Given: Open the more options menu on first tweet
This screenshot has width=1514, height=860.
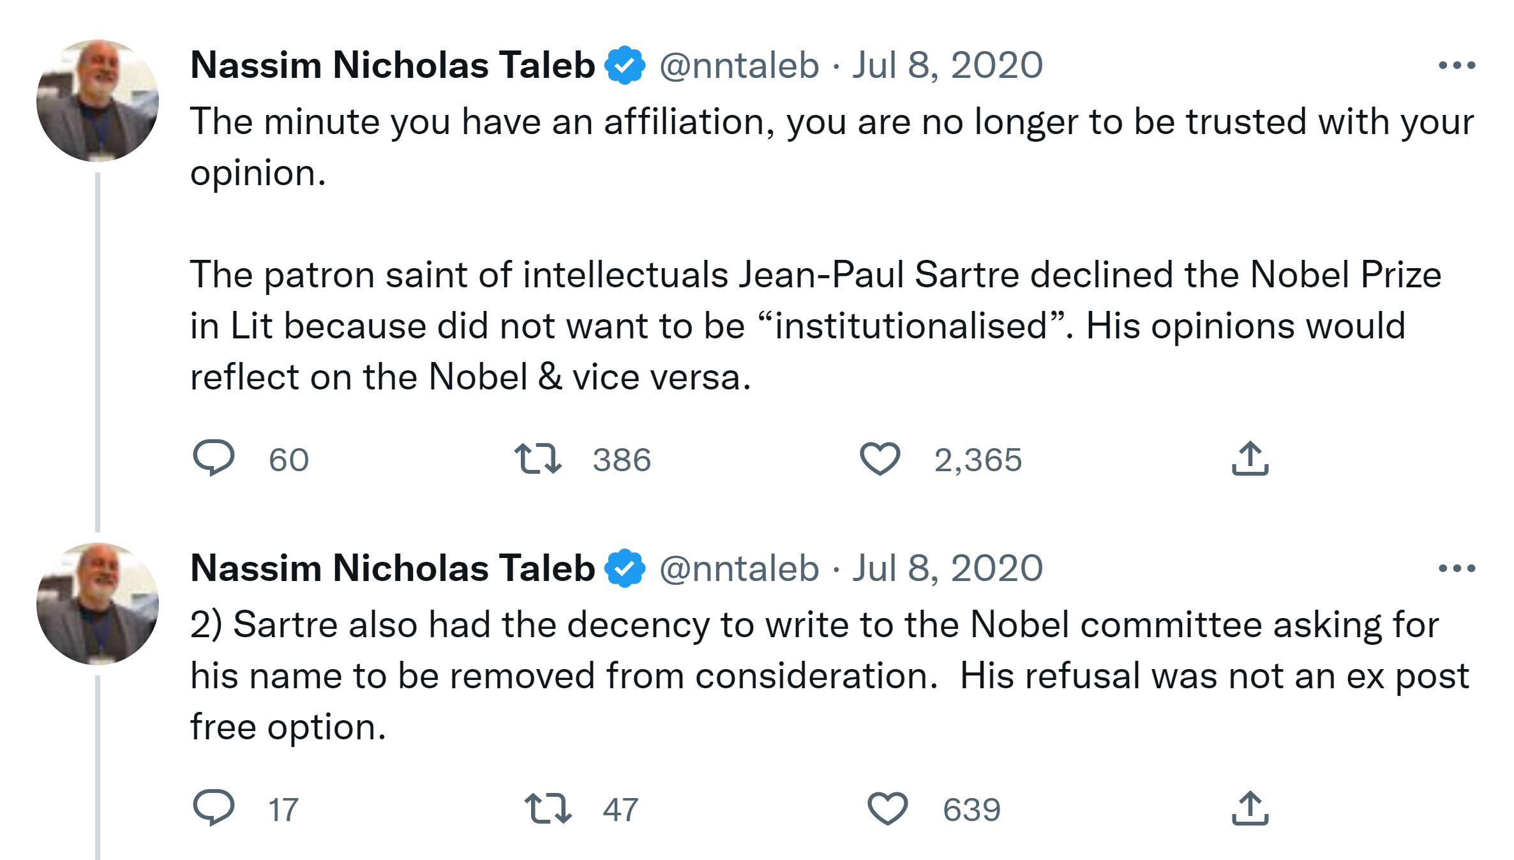Looking at the screenshot, I should tap(1457, 65).
